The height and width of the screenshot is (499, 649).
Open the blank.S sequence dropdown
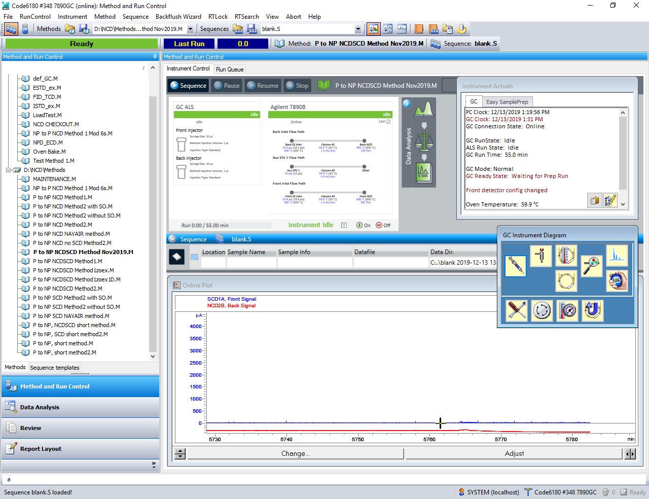pos(358,29)
